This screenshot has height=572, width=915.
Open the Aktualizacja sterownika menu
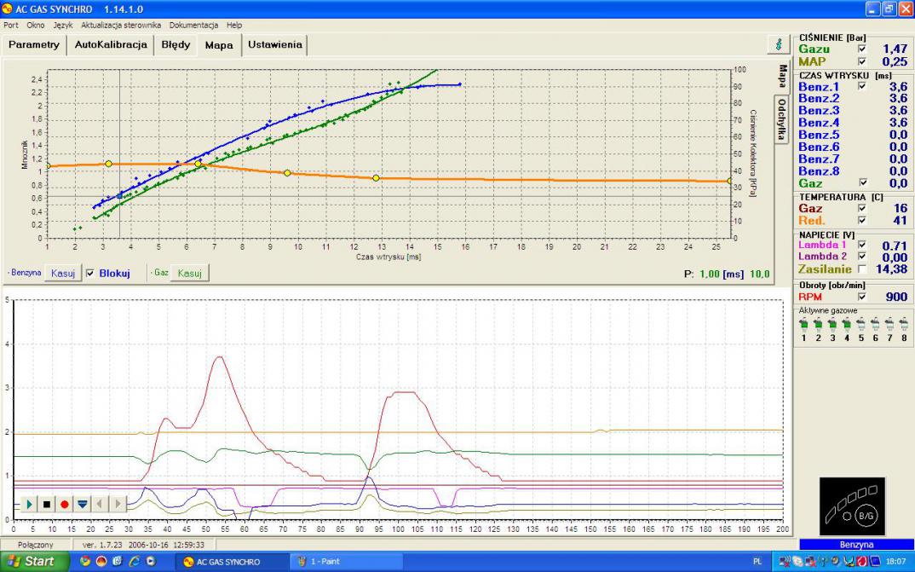pos(122,26)
